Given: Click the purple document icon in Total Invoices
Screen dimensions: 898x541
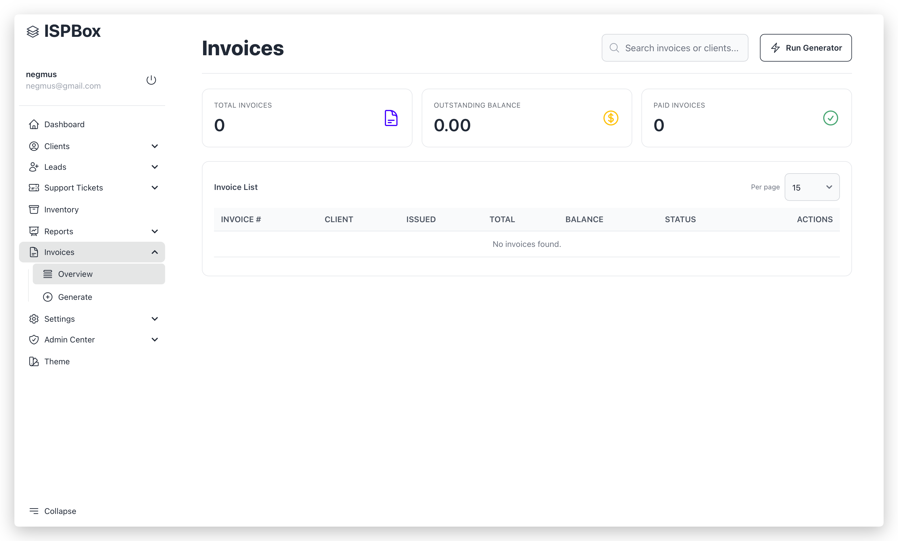Looking at the screenshot, I should click(391, 118).
